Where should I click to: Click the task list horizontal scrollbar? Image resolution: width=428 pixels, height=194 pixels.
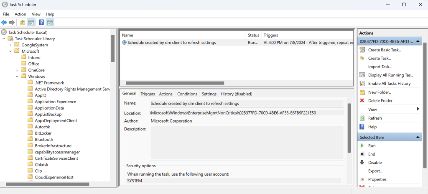click(x=175, y=83)
